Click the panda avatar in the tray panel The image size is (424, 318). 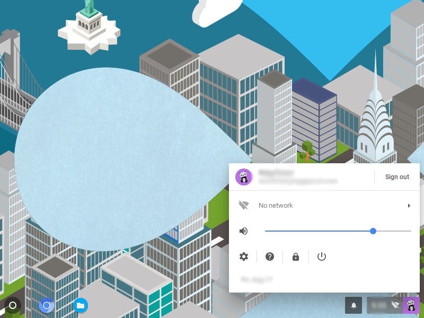(244, 177)
